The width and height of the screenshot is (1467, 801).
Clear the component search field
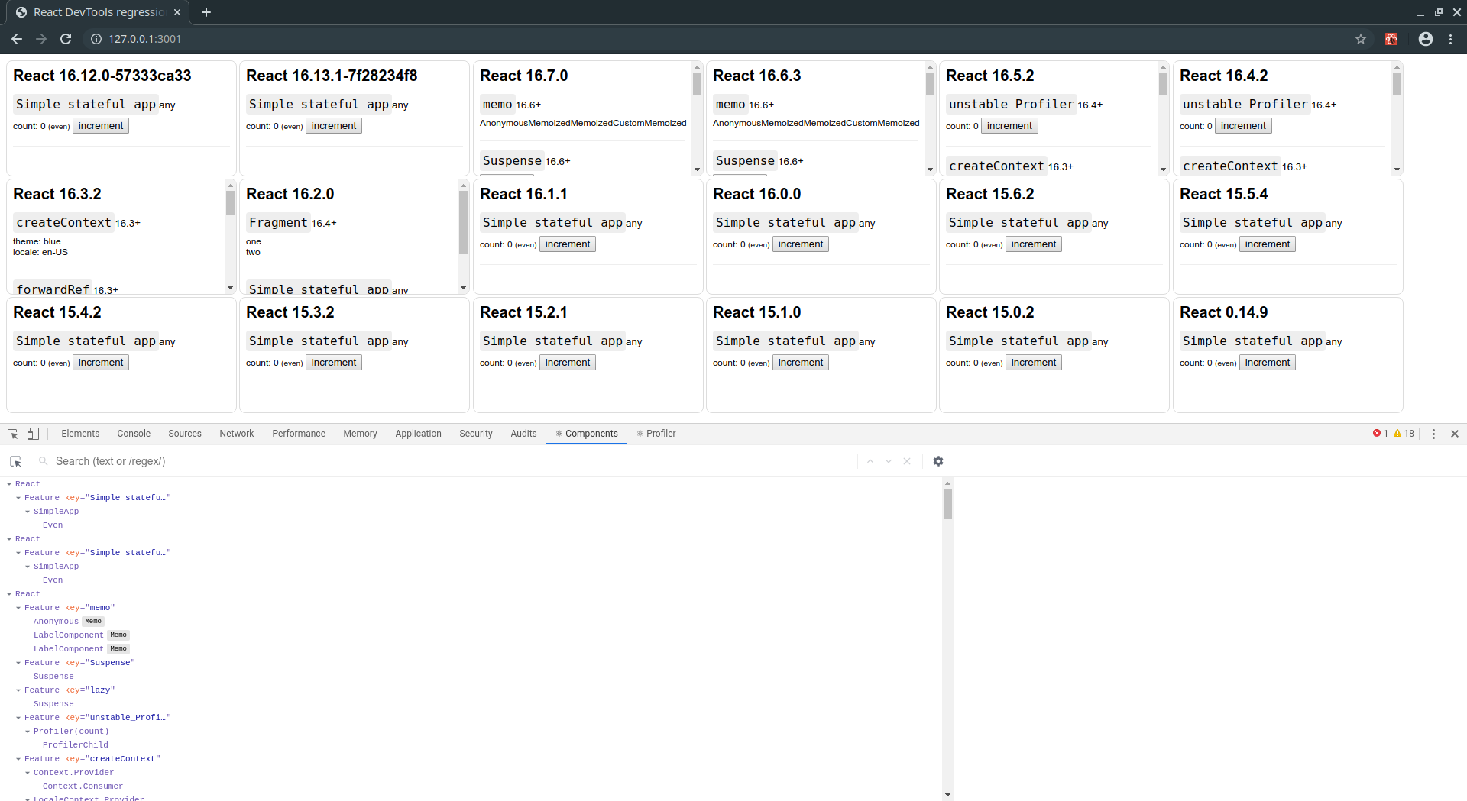click(x=907, y=461)
